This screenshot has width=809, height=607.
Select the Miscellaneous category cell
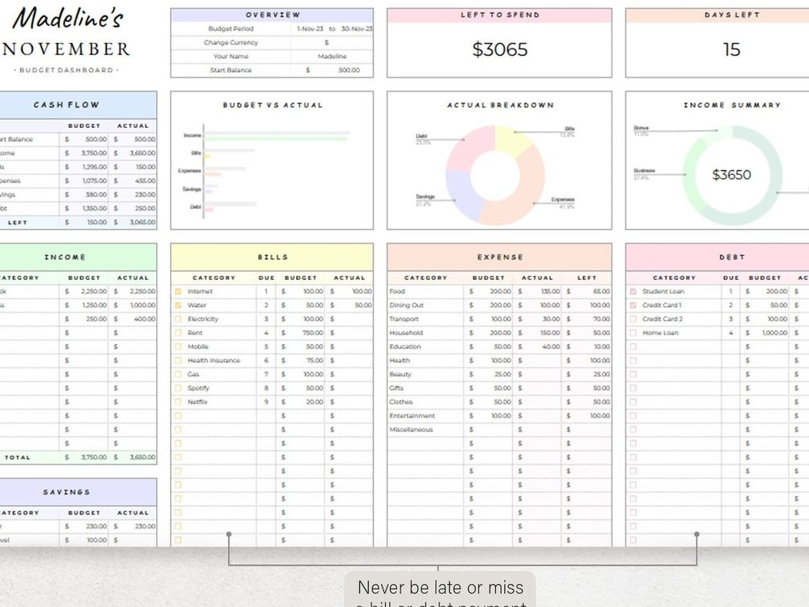426,430
